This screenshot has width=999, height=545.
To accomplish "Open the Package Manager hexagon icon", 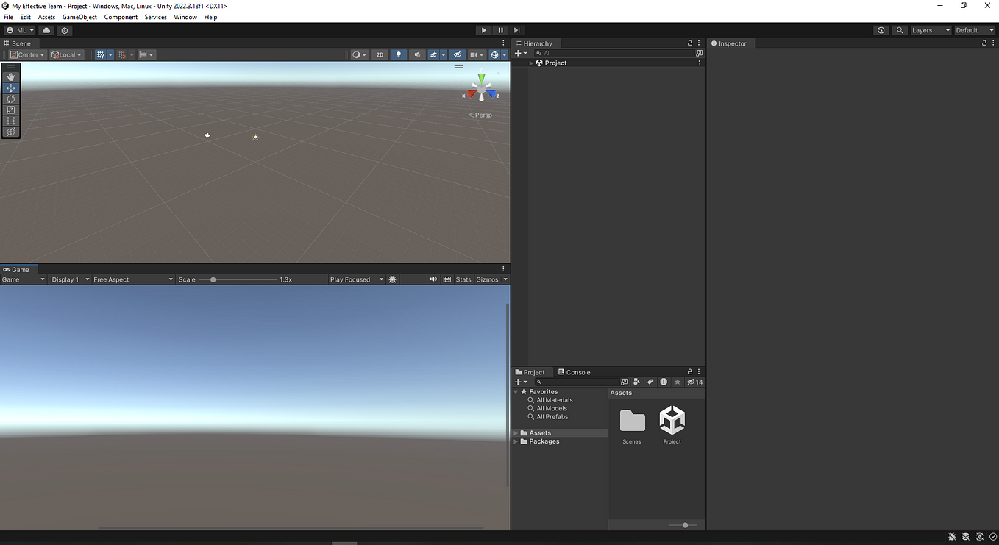I will coord(65,30).
